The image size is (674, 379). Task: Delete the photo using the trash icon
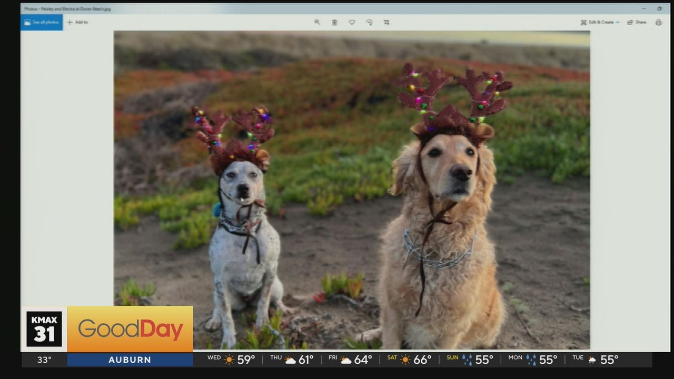pos(334,22)
